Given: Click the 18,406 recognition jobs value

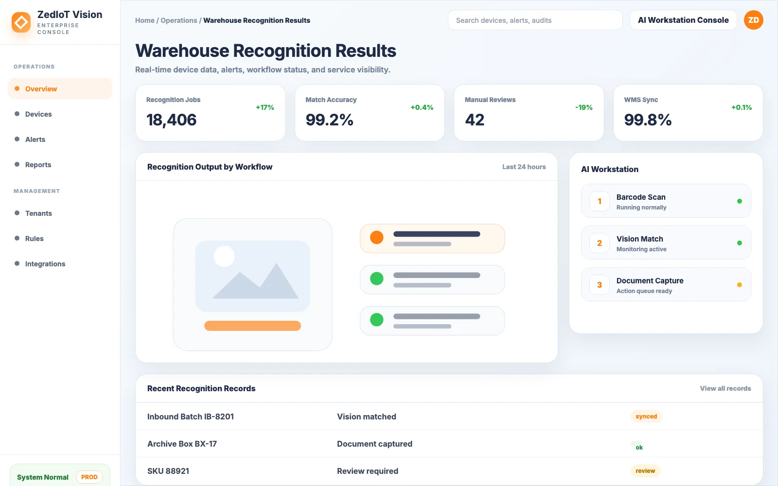Looking at the screenshot, I should [171, 120].
